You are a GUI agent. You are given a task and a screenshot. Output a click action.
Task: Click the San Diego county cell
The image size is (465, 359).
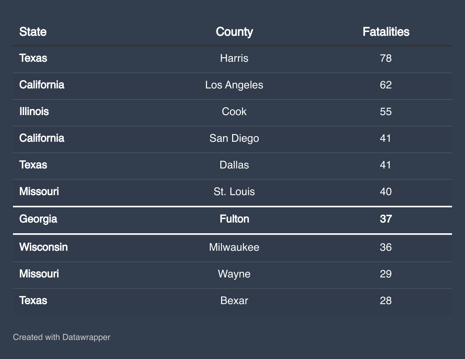tap(234, 138)
